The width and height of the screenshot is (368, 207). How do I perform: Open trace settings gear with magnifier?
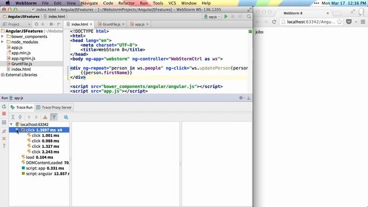66,117
